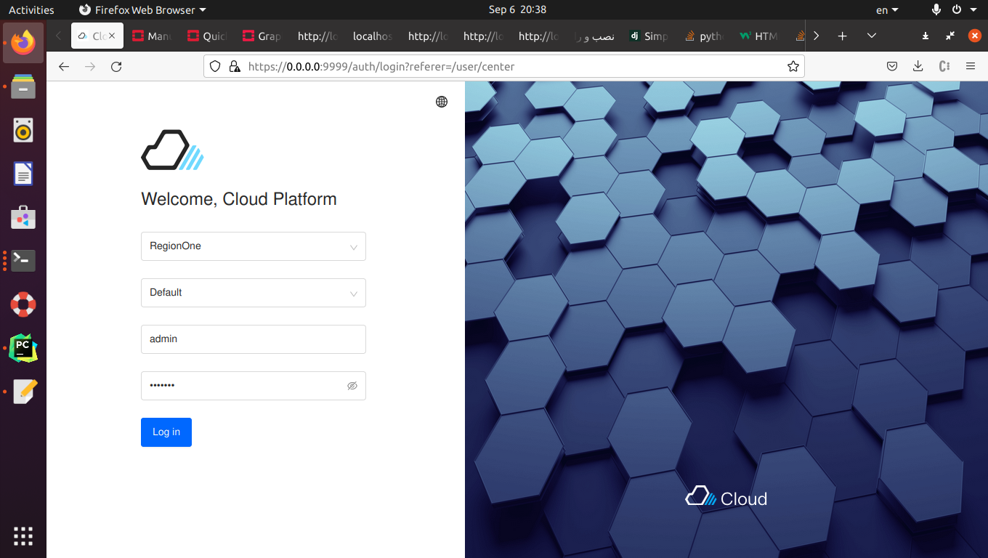Image resolution: width=988 pixels, height=558 pixels.
Task: Open PyCharm from the Ubuntu dock
Action: 23,349
